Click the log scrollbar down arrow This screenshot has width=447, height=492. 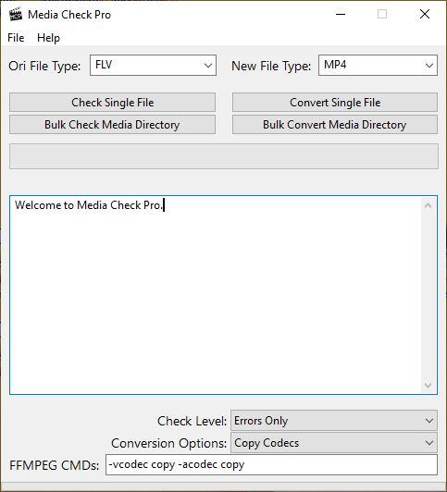point(428,385)
